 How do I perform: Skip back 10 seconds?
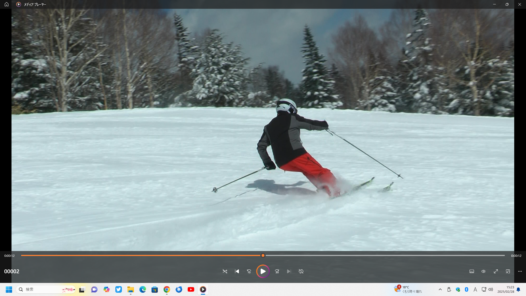click(249, 271)
